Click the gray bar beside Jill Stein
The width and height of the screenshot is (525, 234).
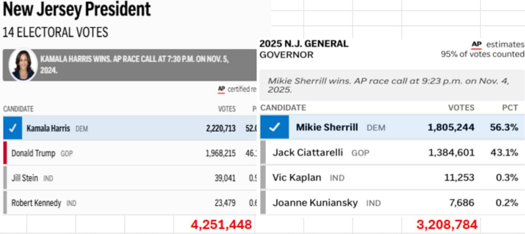5,178
